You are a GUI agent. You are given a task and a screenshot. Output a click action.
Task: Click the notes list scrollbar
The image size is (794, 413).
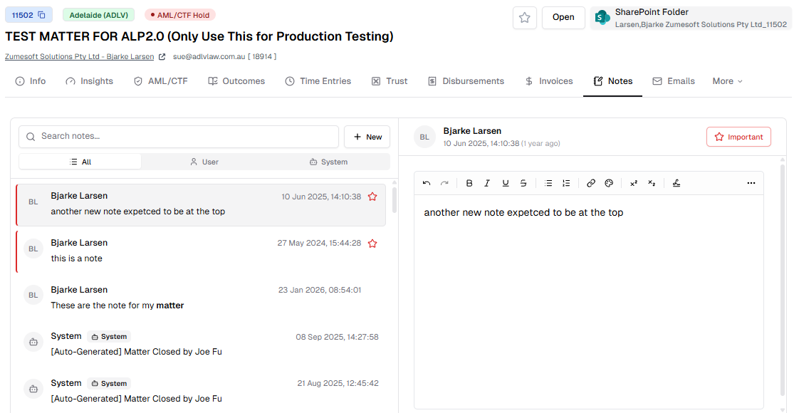(395, 200)
